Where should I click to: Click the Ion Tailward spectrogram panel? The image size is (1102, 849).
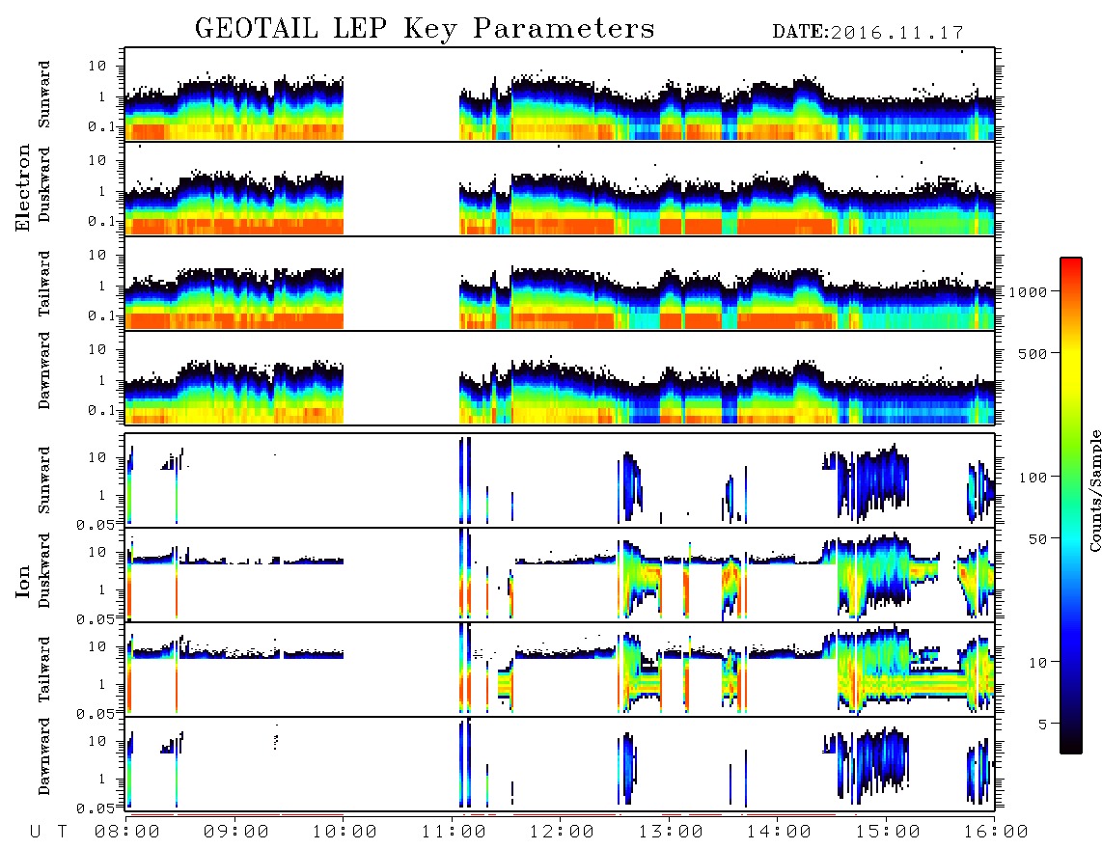(560, 670)
